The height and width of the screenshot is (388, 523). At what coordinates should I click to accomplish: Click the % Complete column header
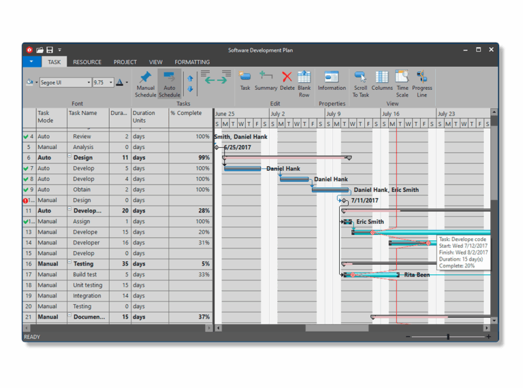(x=191, y=117)
